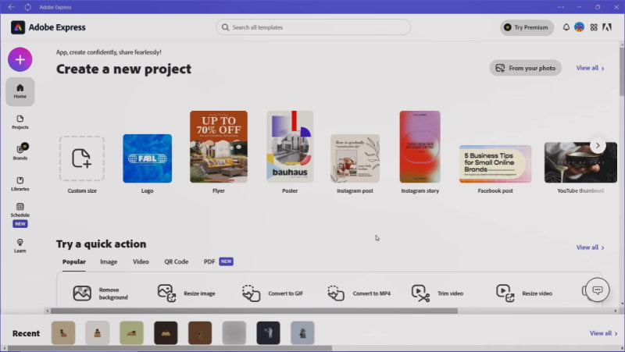Click View all for new project
The height and width of the screenshot is (352, 625).
[x=590, y=68]
